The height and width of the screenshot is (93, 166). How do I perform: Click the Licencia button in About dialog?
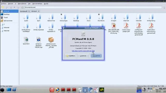pyautogui.click(x=83, y=56)
